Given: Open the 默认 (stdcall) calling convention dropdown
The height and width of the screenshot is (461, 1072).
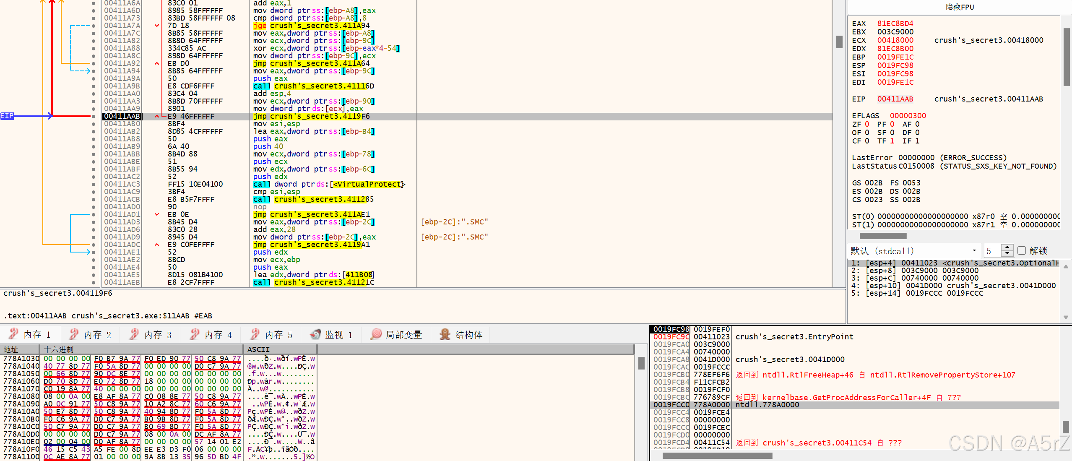Looking at the screenshot, I should click(914, 251).
